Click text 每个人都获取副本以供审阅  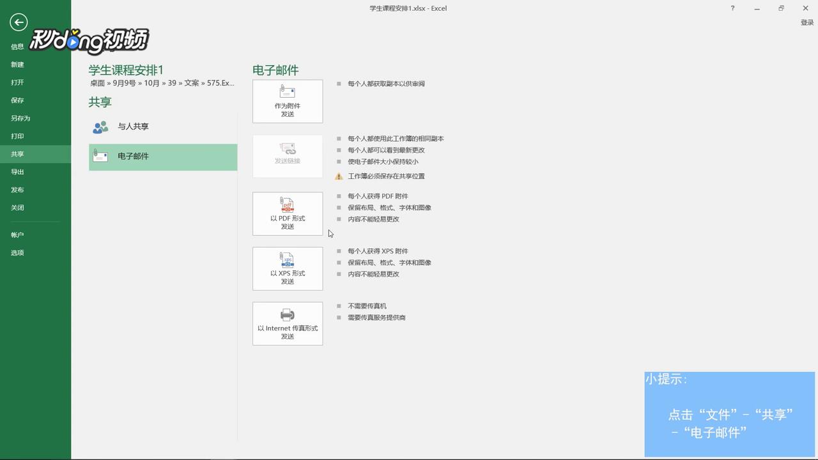pyautogui.click(x=386, y=84)
